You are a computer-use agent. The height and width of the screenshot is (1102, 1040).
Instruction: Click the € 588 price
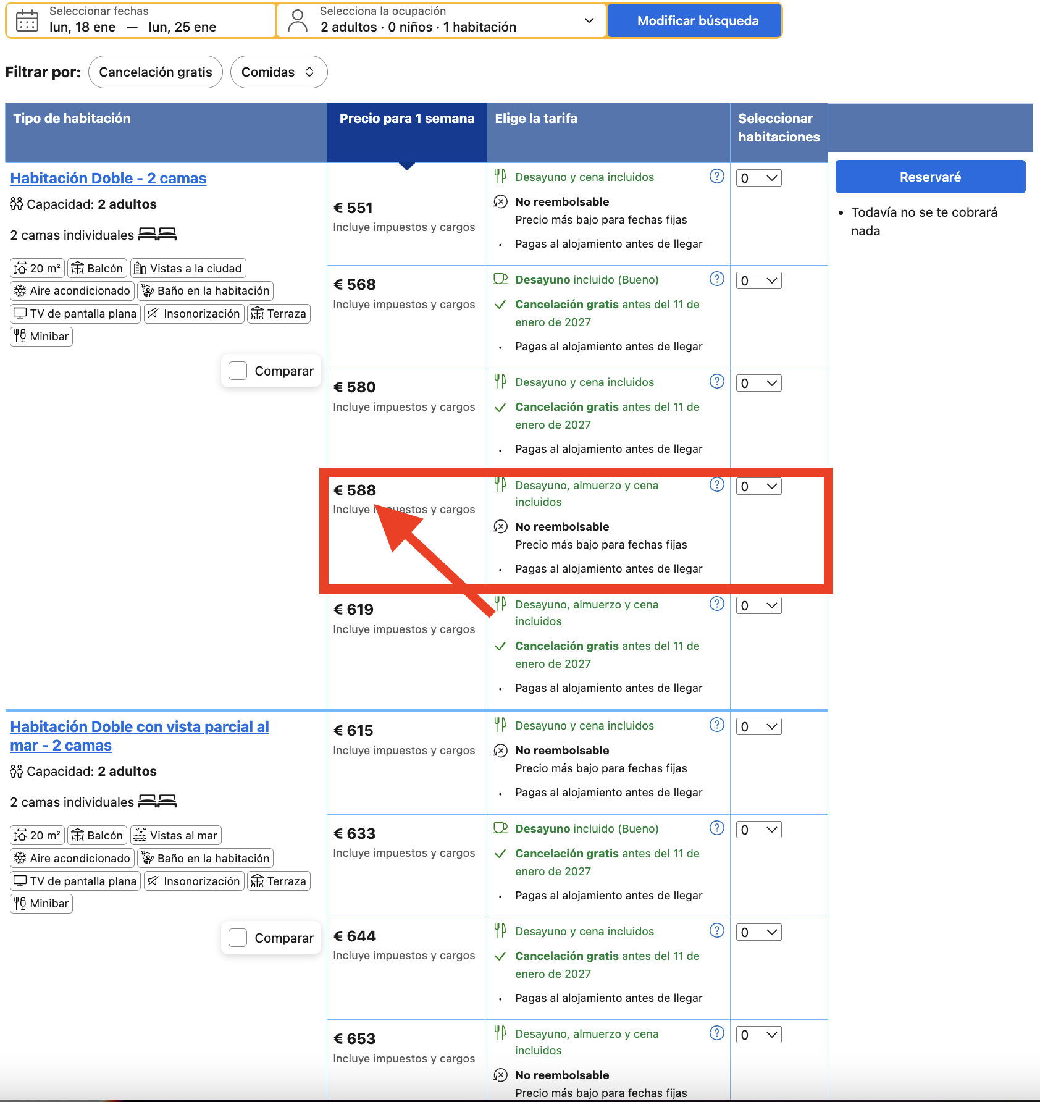coord(354,490)
